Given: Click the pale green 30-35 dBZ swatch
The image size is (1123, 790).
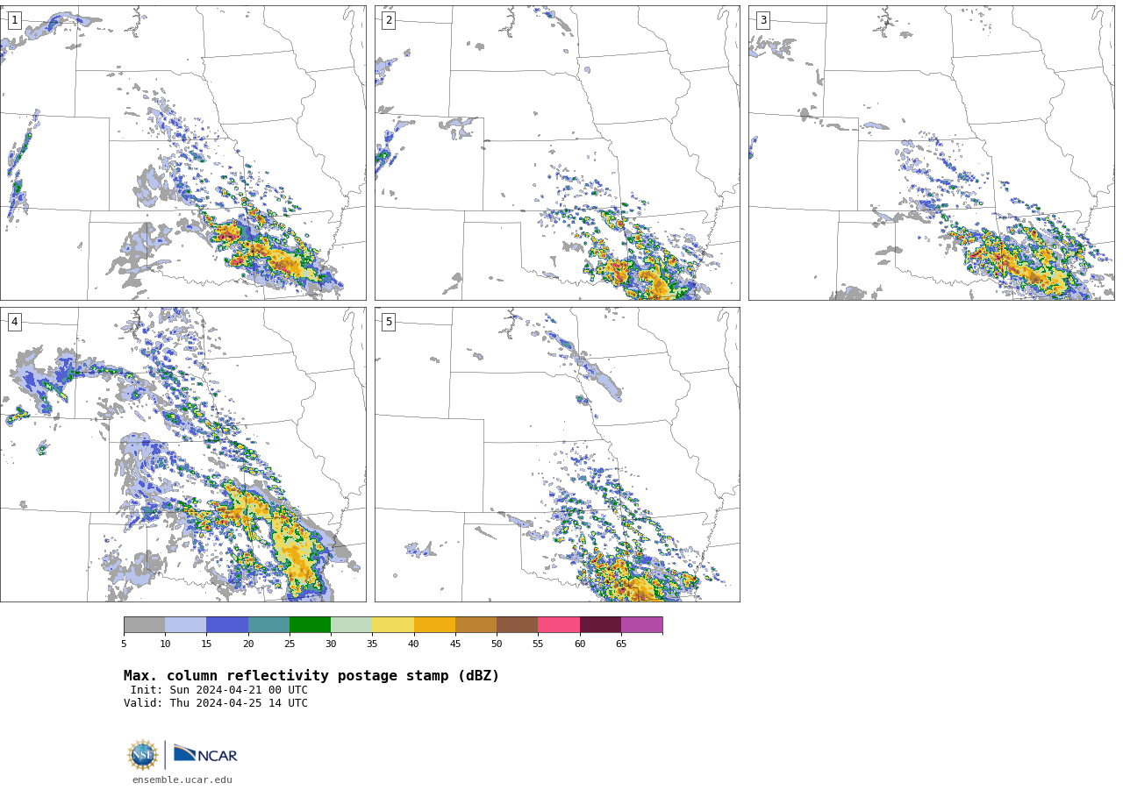Looking at the screenshot, I should (x=351, y=624).
